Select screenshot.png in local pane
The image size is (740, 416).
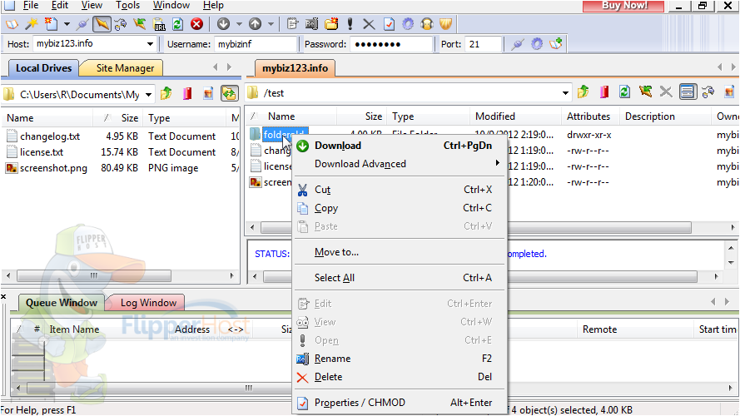pos(53,168)
